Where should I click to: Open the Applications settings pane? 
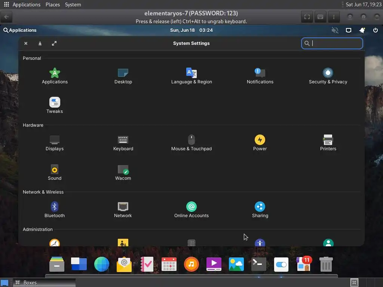55,76
